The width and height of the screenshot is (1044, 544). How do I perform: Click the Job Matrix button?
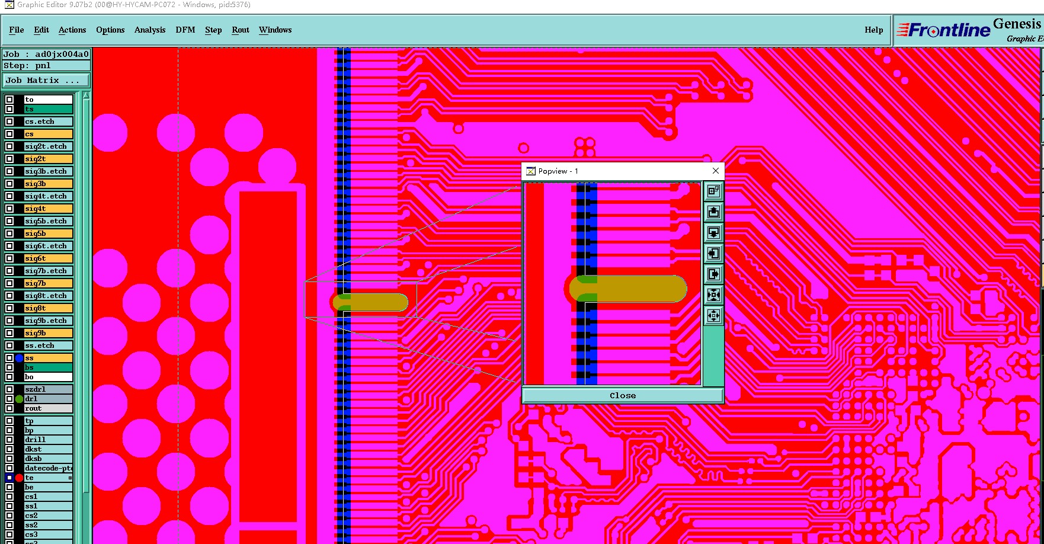coord(46,81)
